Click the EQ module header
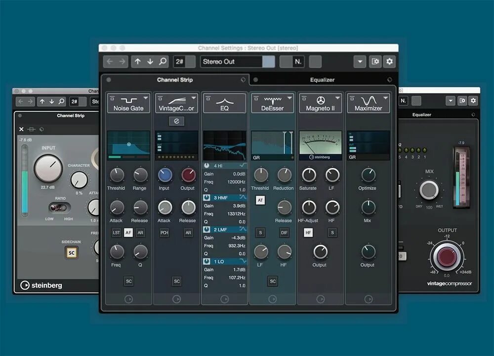Image resolution: width=494 pixels, height=356 pixels. coord(224,103)
